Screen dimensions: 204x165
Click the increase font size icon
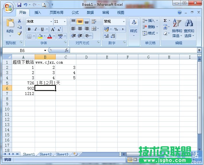coord(53,29)
